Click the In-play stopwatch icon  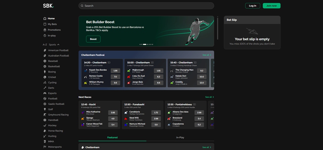point(45,36)
